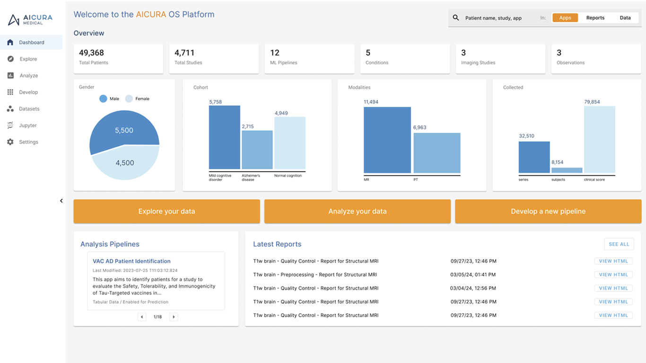The width and height of the screenshot is (646, 363).
Task: Select the Data search filter
Action: tap(625, 18)
